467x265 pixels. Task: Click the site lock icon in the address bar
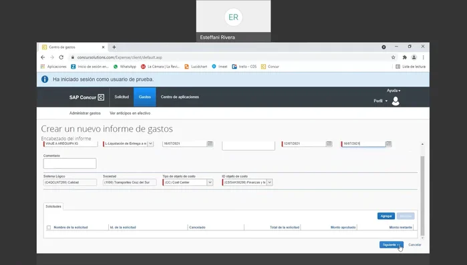pyautogui.click(x=72, y=57)
